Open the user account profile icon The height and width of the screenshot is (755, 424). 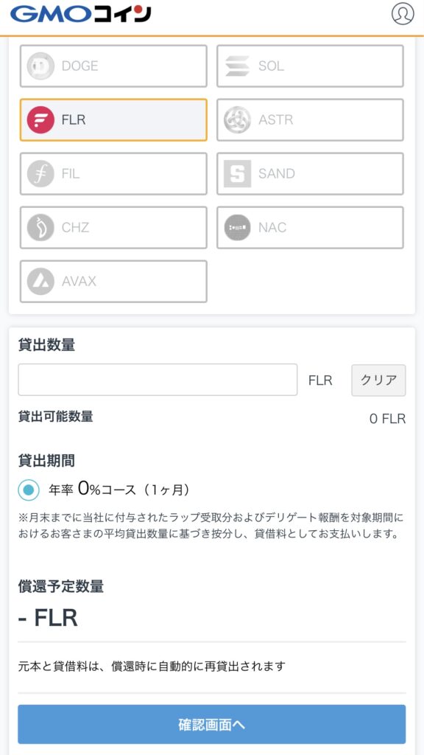coord(403,14)
